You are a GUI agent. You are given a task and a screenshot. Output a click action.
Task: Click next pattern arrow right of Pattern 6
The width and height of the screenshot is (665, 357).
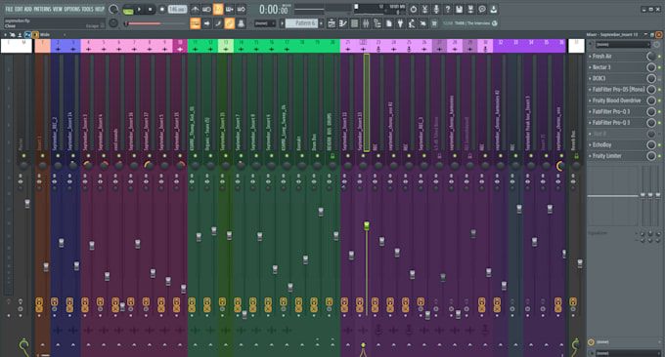coord(321,23)
